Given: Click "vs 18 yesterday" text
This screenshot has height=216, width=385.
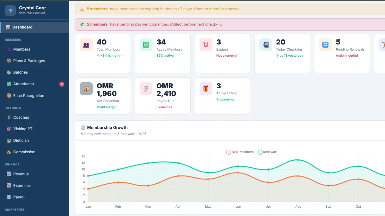Looking at the screenshot, I should point(290,56).
